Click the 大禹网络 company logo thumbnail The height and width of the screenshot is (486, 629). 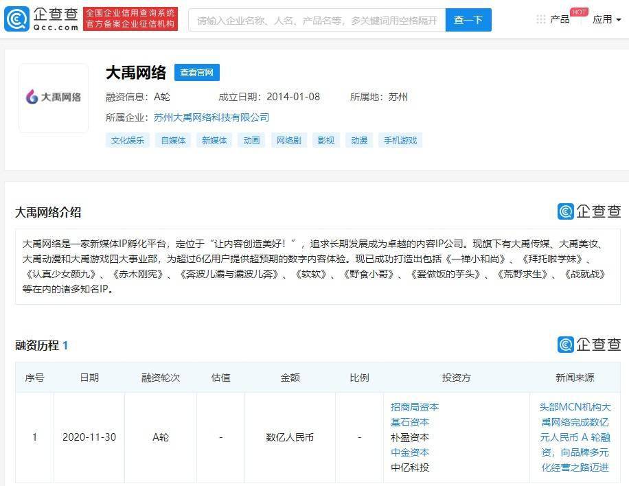pos(54,97)
